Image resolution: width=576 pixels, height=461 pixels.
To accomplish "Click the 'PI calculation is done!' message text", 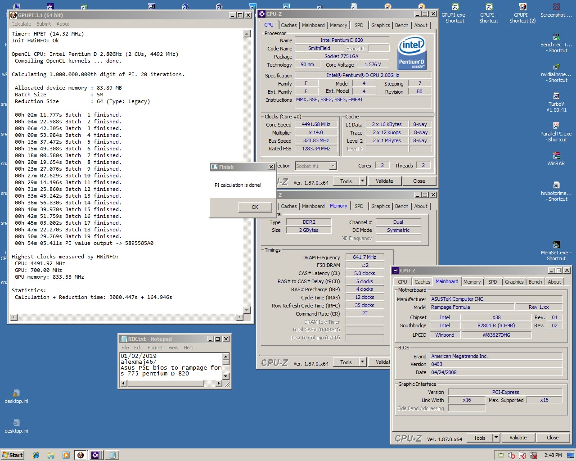I will [238, 185].
